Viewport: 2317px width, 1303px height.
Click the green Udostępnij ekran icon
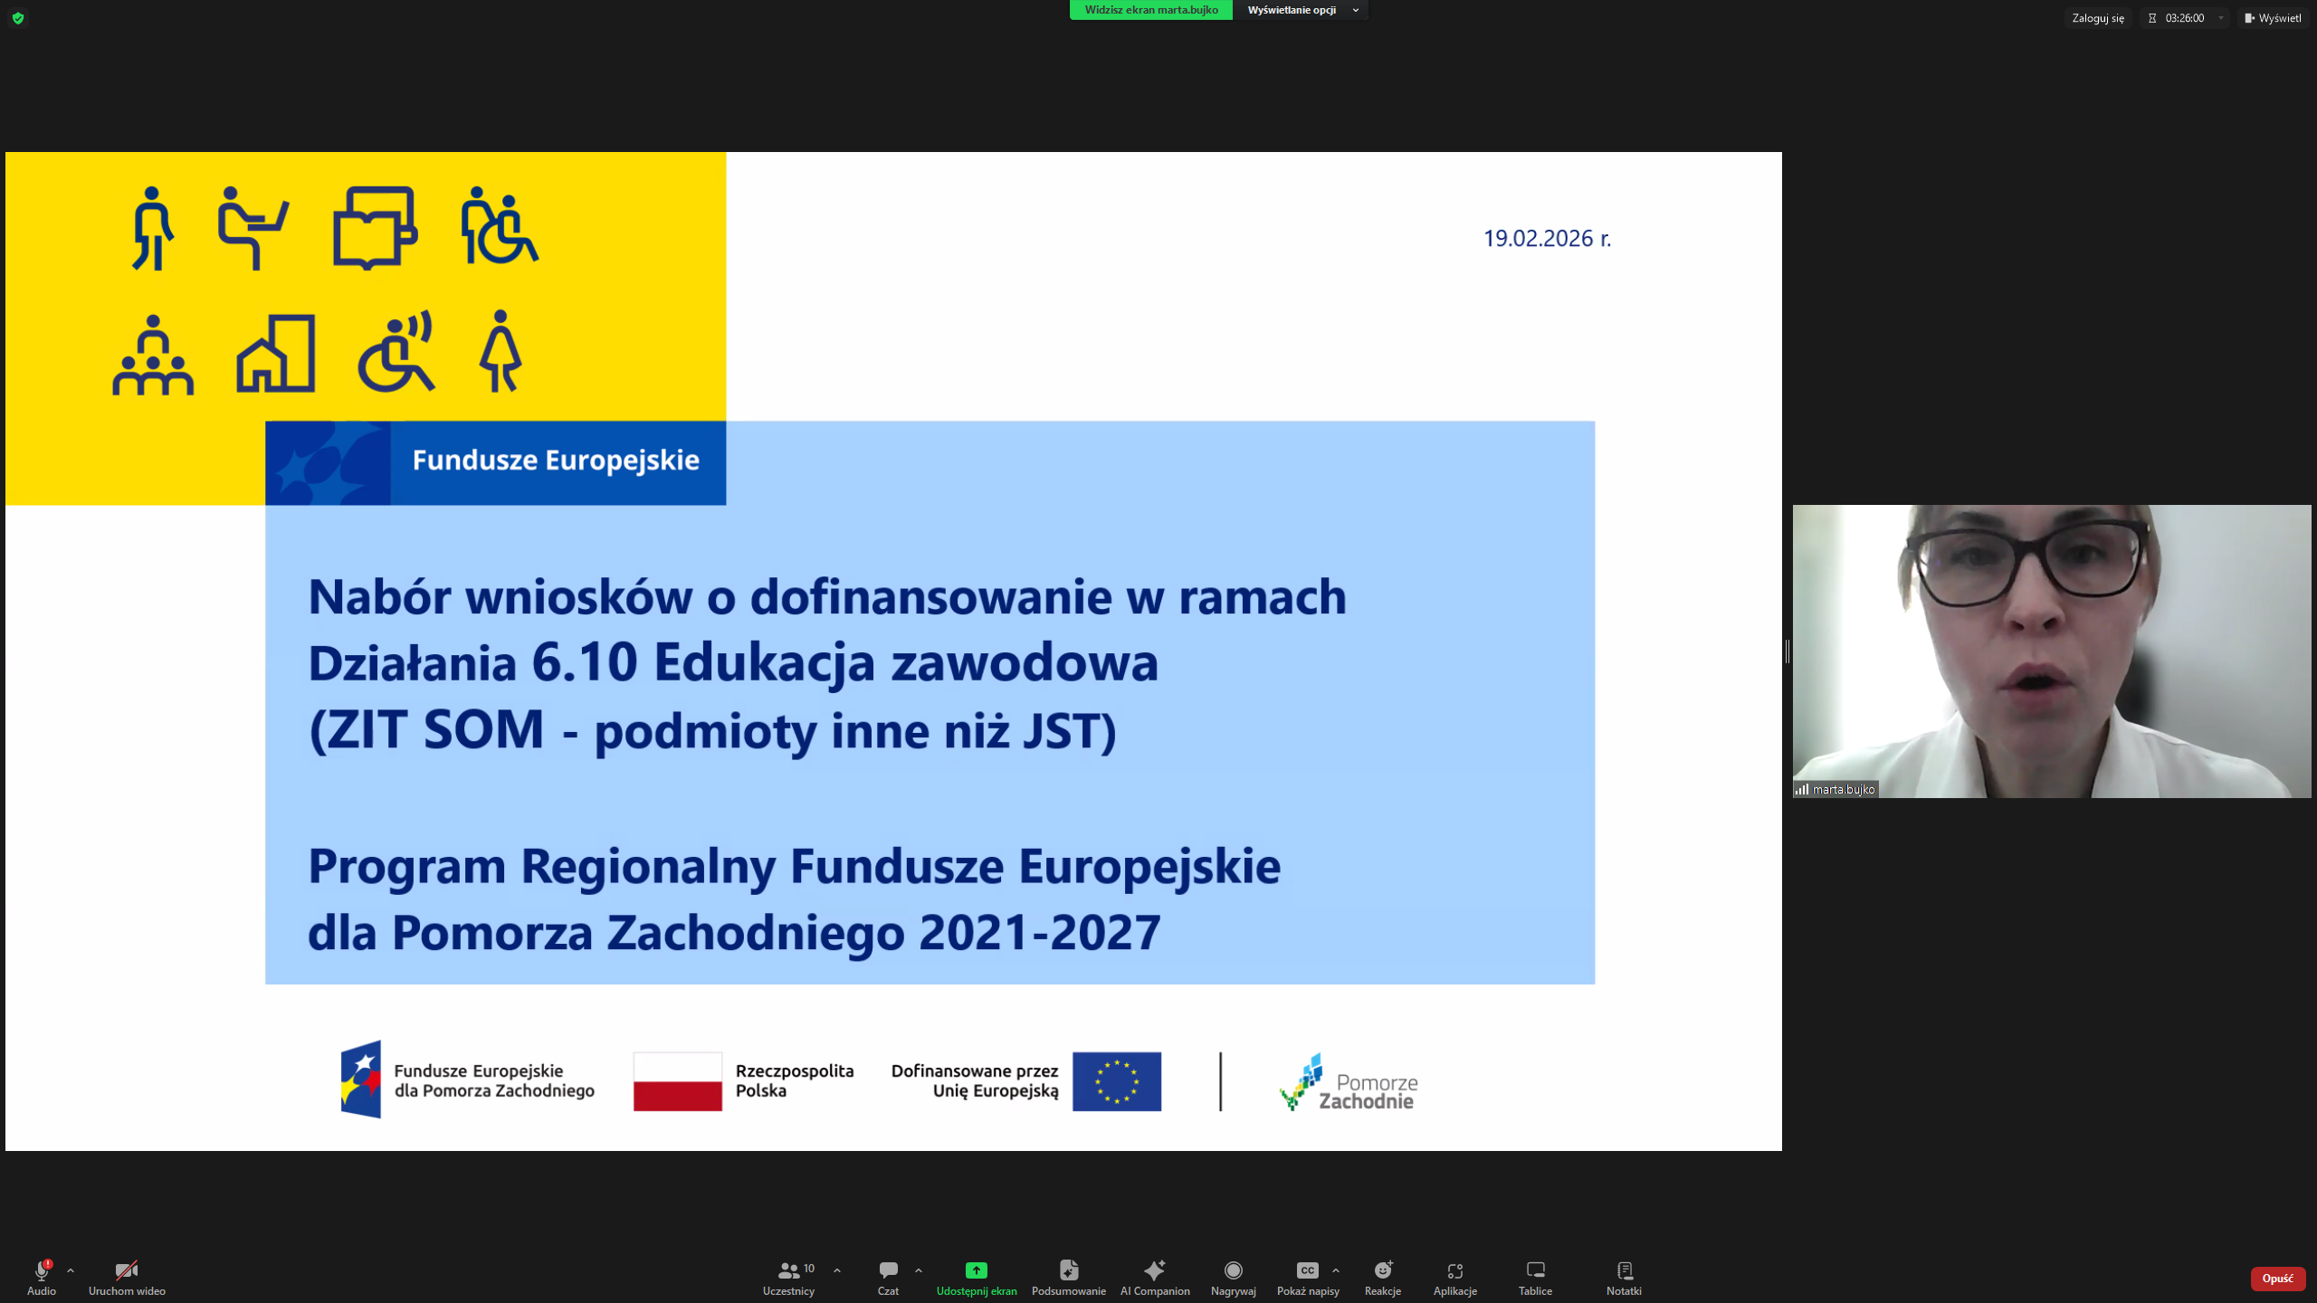[x=976, y=1270]
